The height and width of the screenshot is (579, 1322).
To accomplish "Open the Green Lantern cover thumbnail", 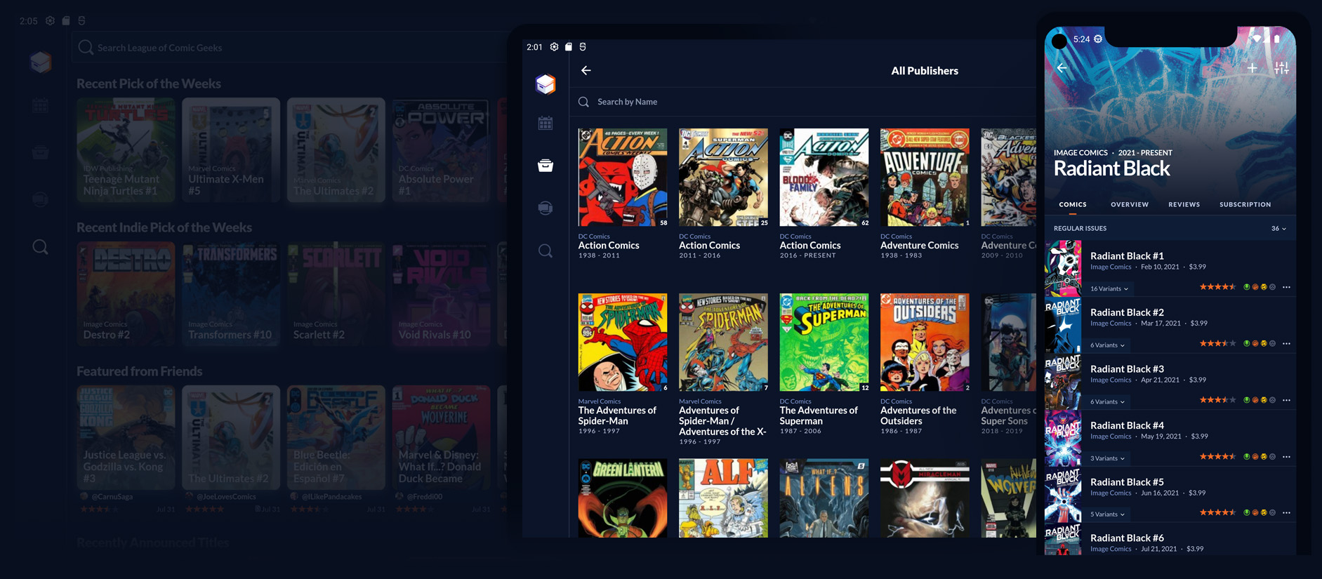I will 623,498.
